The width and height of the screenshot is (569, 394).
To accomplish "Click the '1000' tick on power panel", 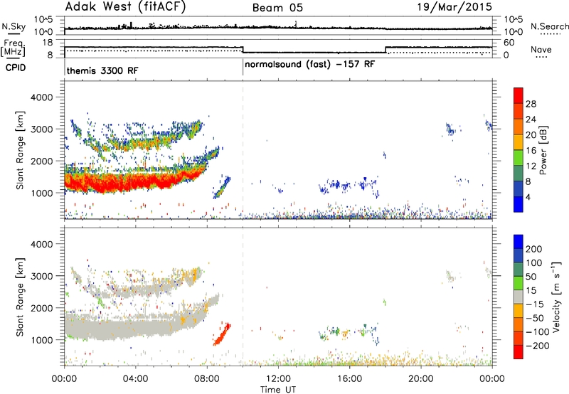I will coord(41,193).
